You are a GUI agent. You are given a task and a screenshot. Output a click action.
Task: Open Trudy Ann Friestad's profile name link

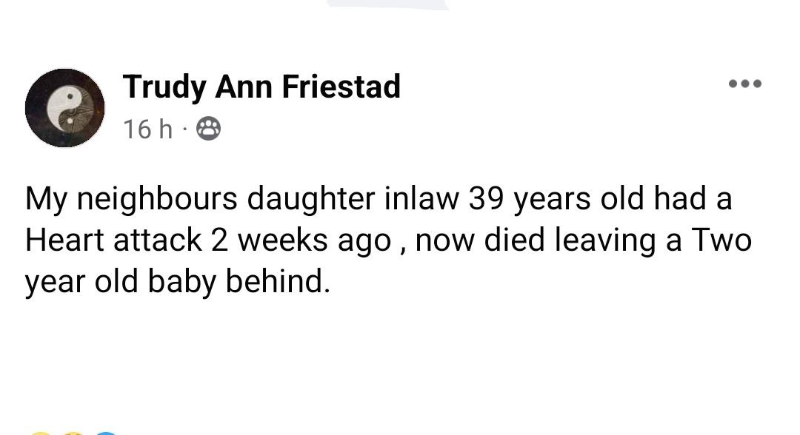click(x=261, y=87)
